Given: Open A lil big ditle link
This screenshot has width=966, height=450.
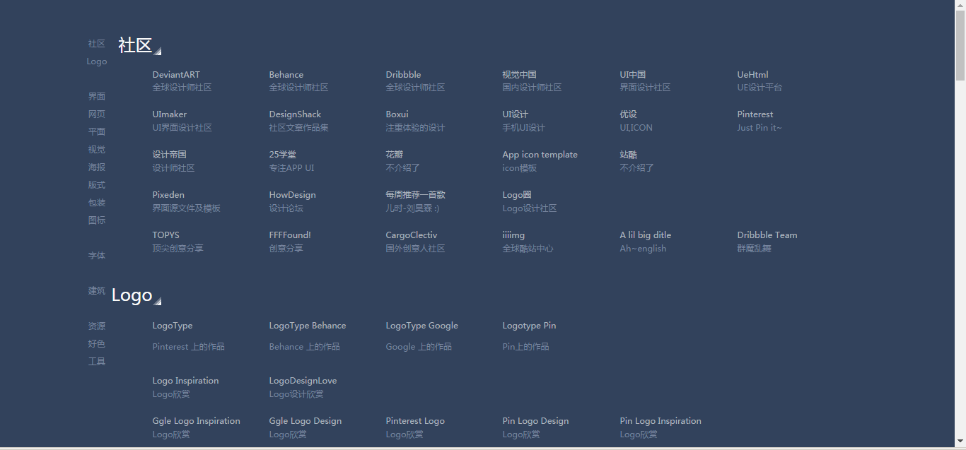Looking at the screenshot, I should [646, 235].
